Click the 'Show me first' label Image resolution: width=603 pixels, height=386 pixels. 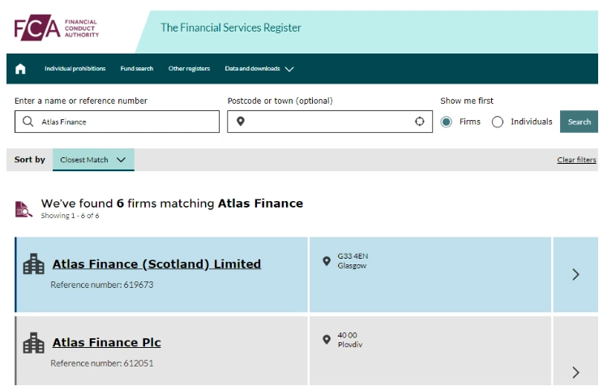467,101
